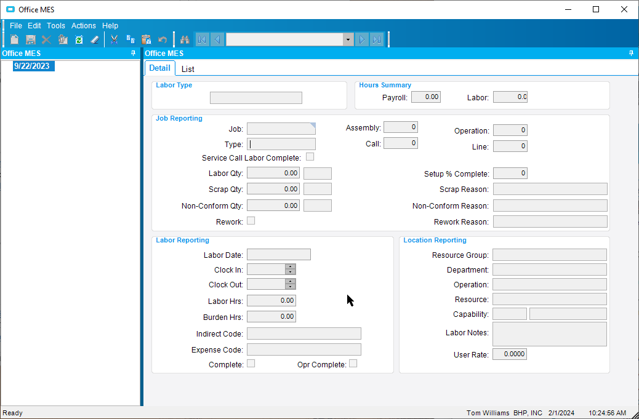Click the Save diskette icon
The height and width of the screenshot is (419, 639).
pyautogui.click(x=30, y=39)
